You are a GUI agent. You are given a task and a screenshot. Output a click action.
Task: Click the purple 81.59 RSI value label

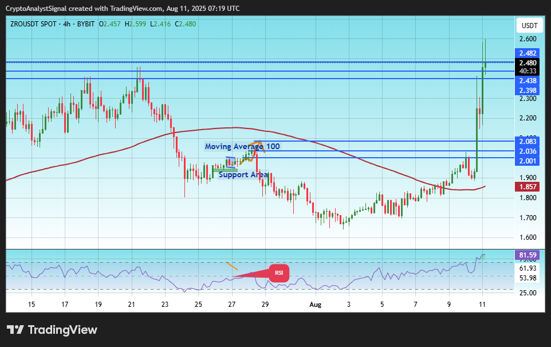pos(528,255)
